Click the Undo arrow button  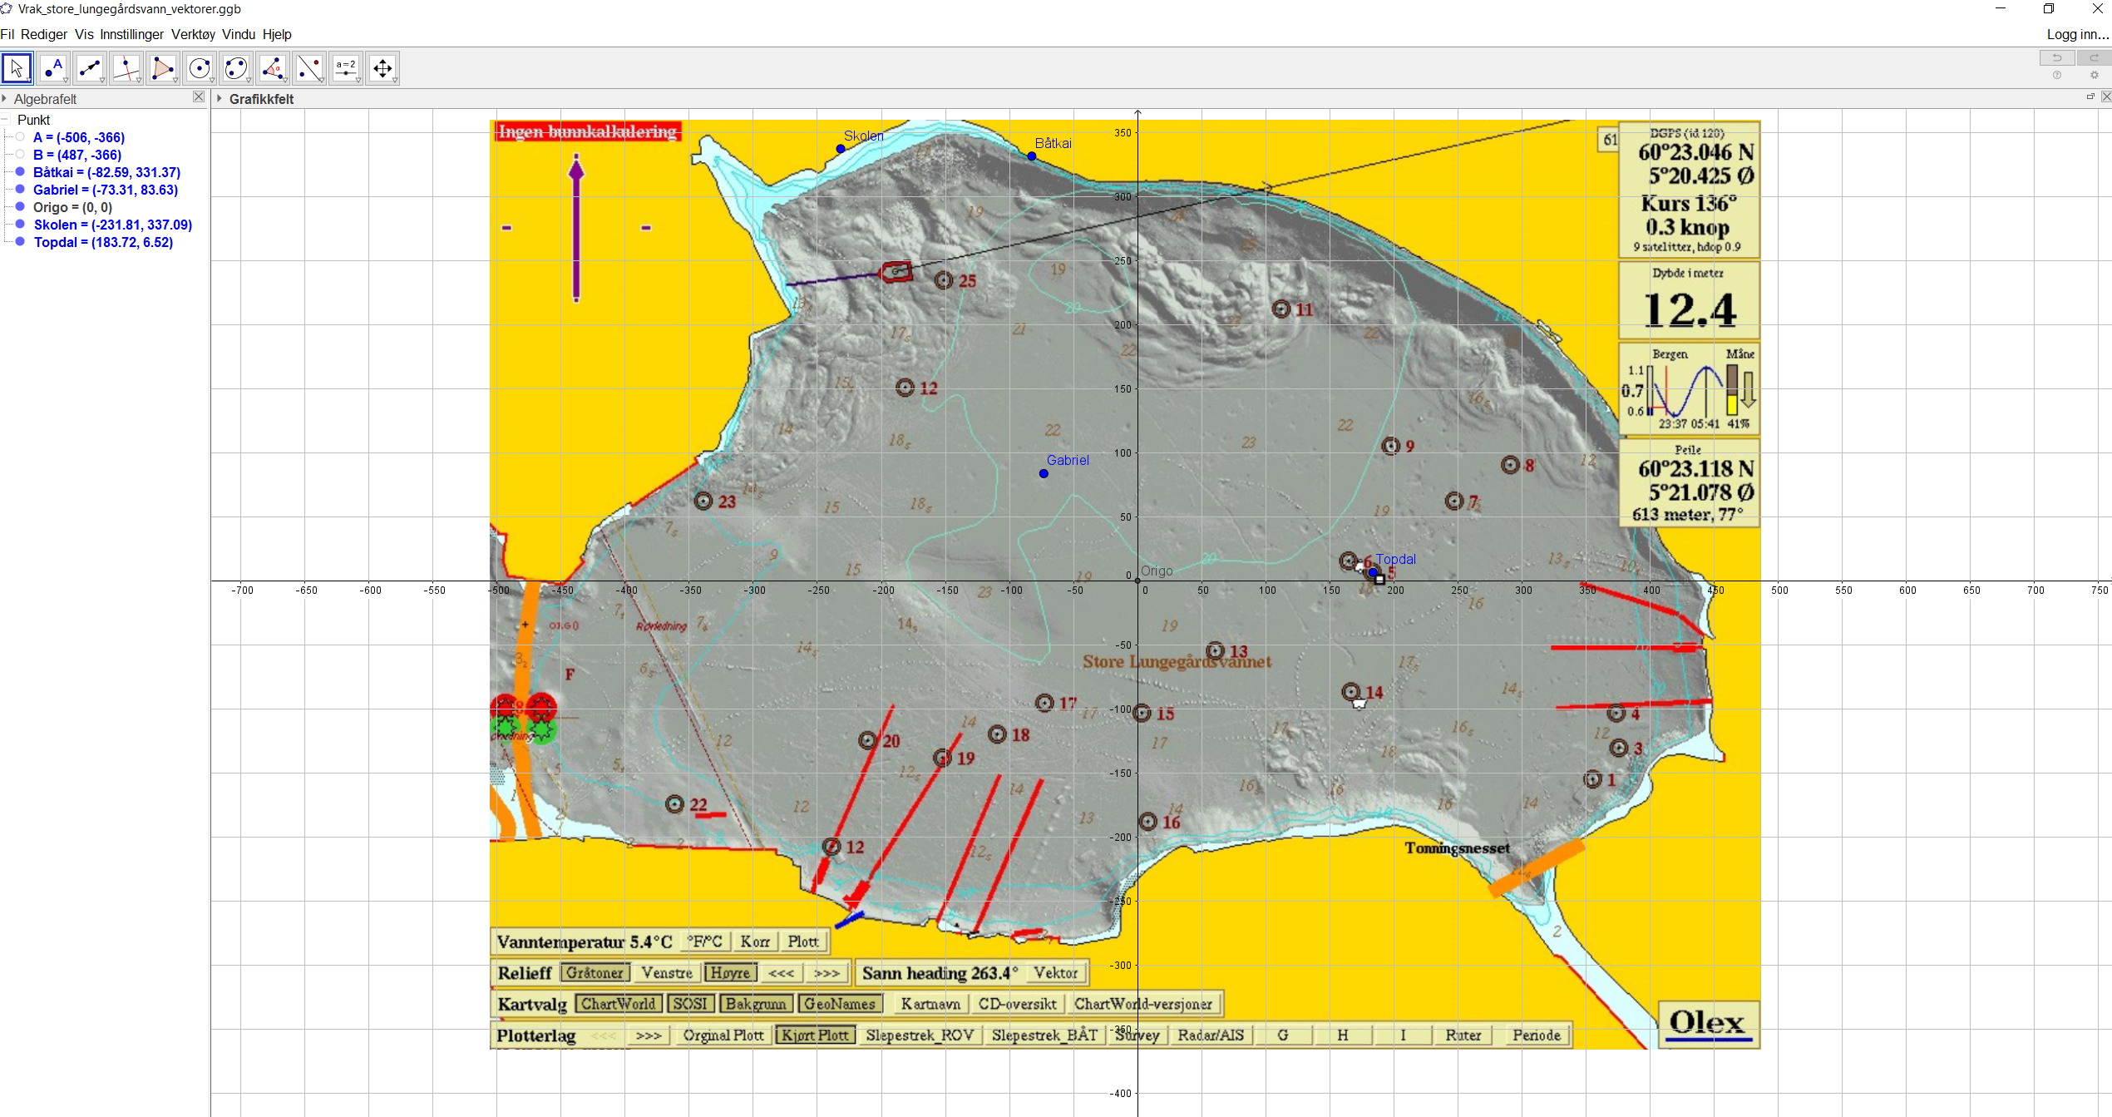pyautogui.click(x=2057, y=57)
